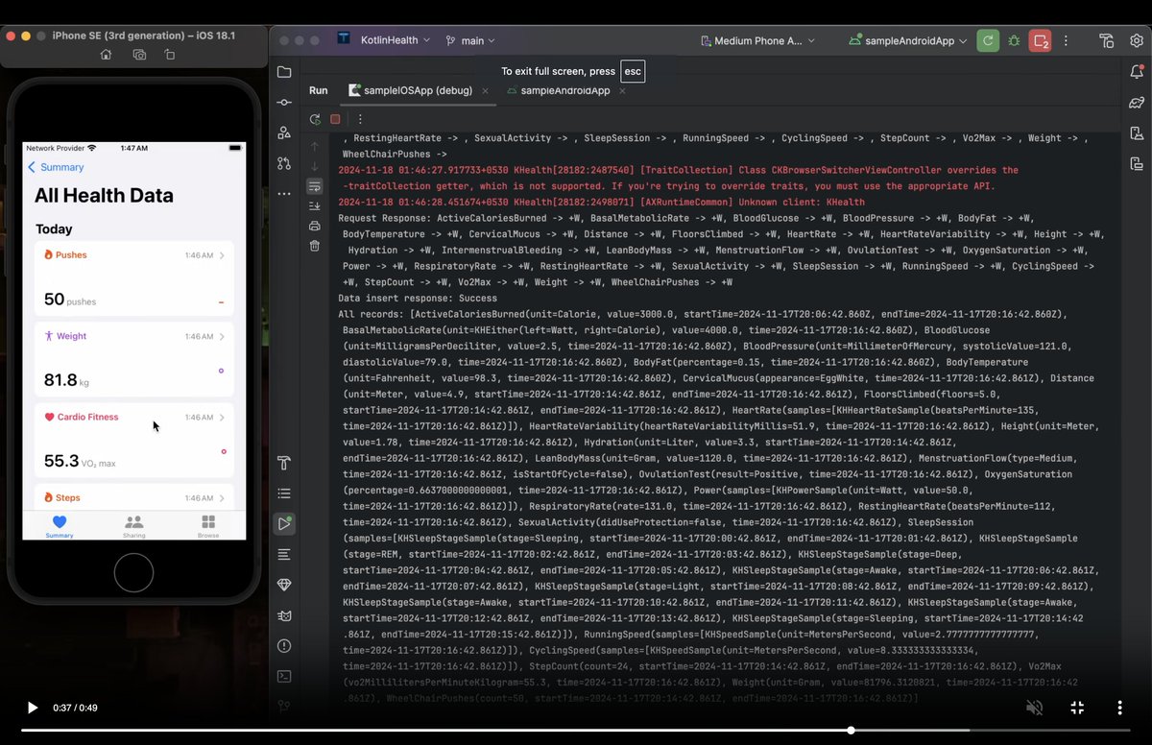The height and width of the screenshot is (745, 1152).
Task: Open the Pull Requests sidebar icon
Action: click(284, 163)
